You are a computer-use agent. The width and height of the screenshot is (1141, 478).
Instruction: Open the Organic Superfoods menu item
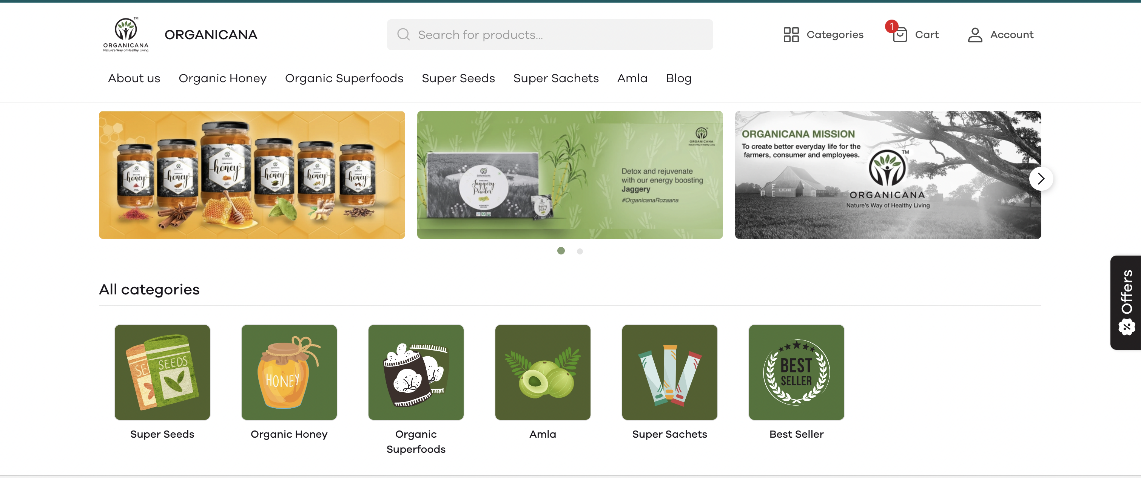point(344,78)
